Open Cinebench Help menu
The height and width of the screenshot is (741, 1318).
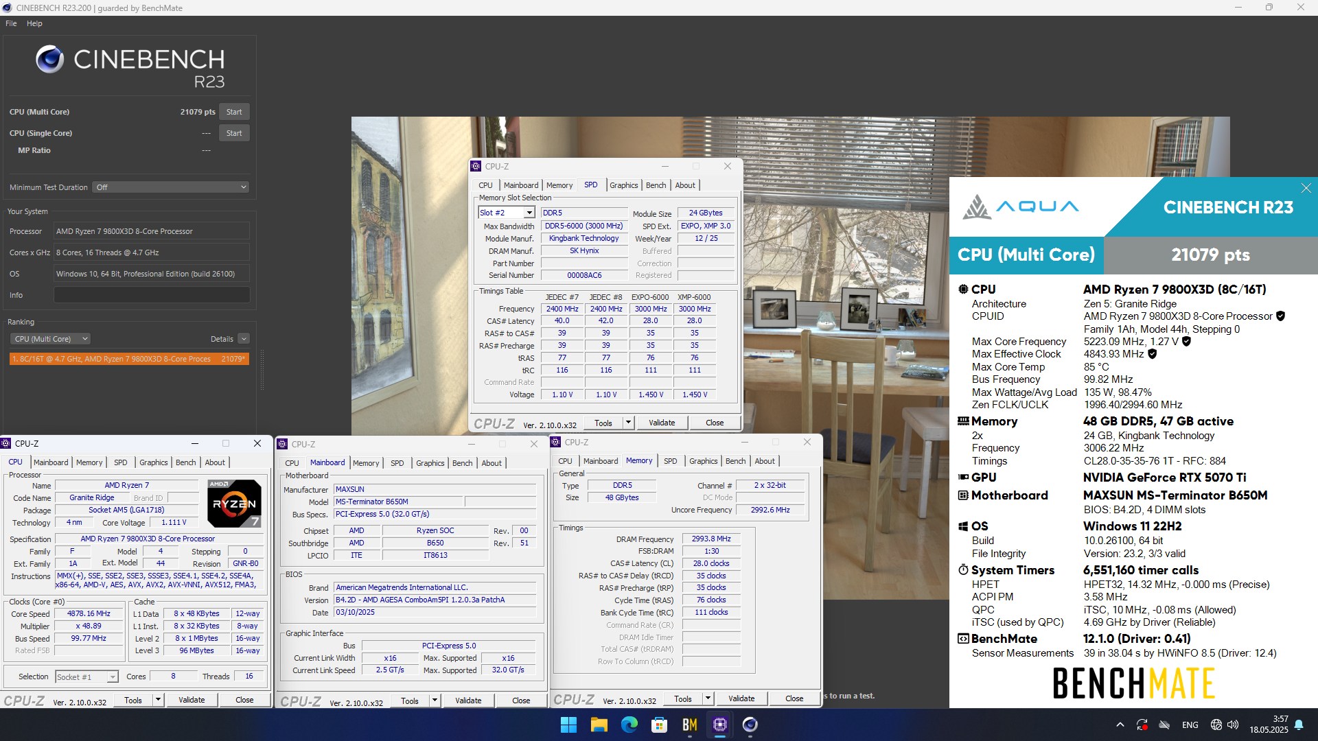tap(34, 23)
